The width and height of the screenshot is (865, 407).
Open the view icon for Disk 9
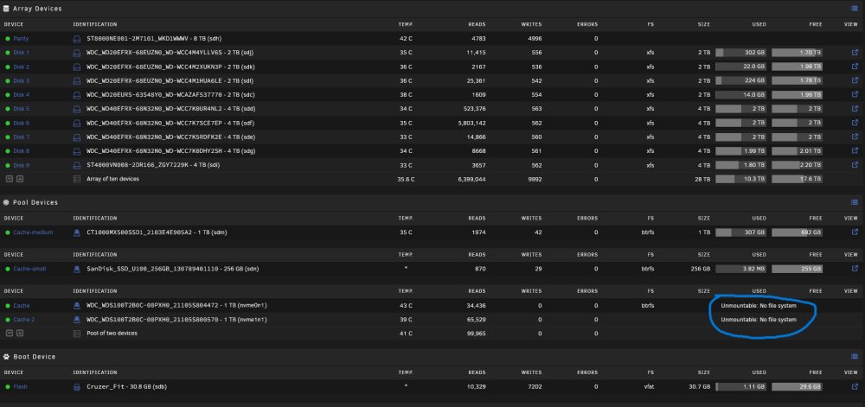855,165
